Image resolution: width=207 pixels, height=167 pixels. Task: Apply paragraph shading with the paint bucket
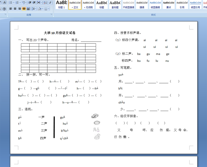point(39,9)
